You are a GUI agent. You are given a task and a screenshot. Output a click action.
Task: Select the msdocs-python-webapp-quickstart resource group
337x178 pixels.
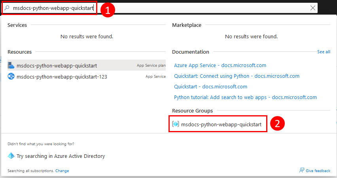(x=218, y=124)
